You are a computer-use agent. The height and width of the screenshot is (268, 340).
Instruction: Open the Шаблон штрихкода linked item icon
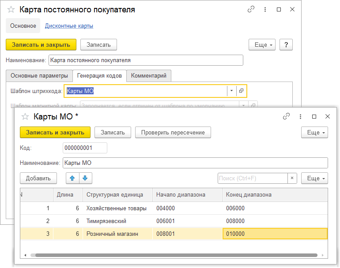coord(241,91)
